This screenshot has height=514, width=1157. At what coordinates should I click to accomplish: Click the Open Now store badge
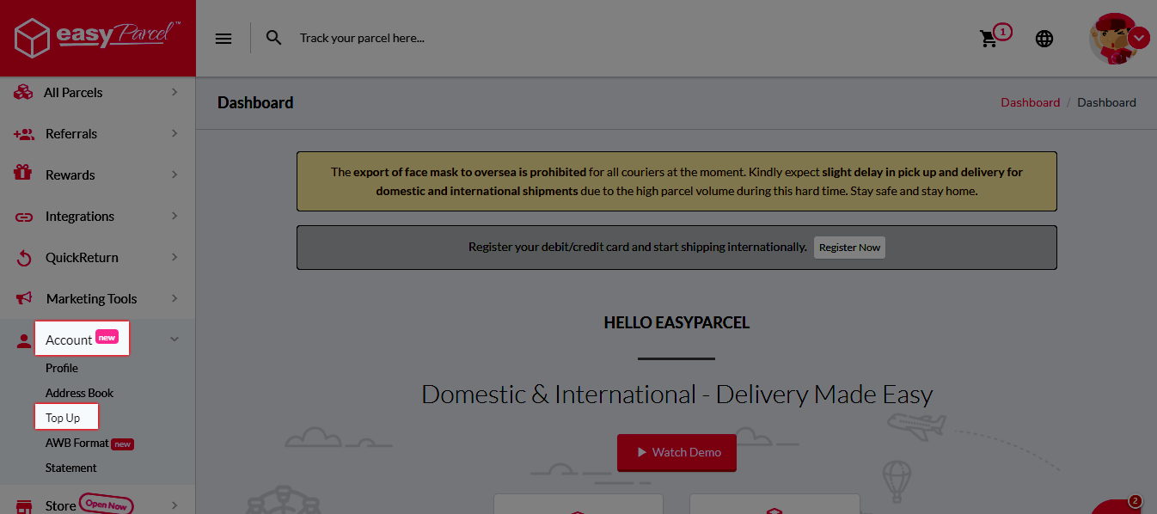107,505
